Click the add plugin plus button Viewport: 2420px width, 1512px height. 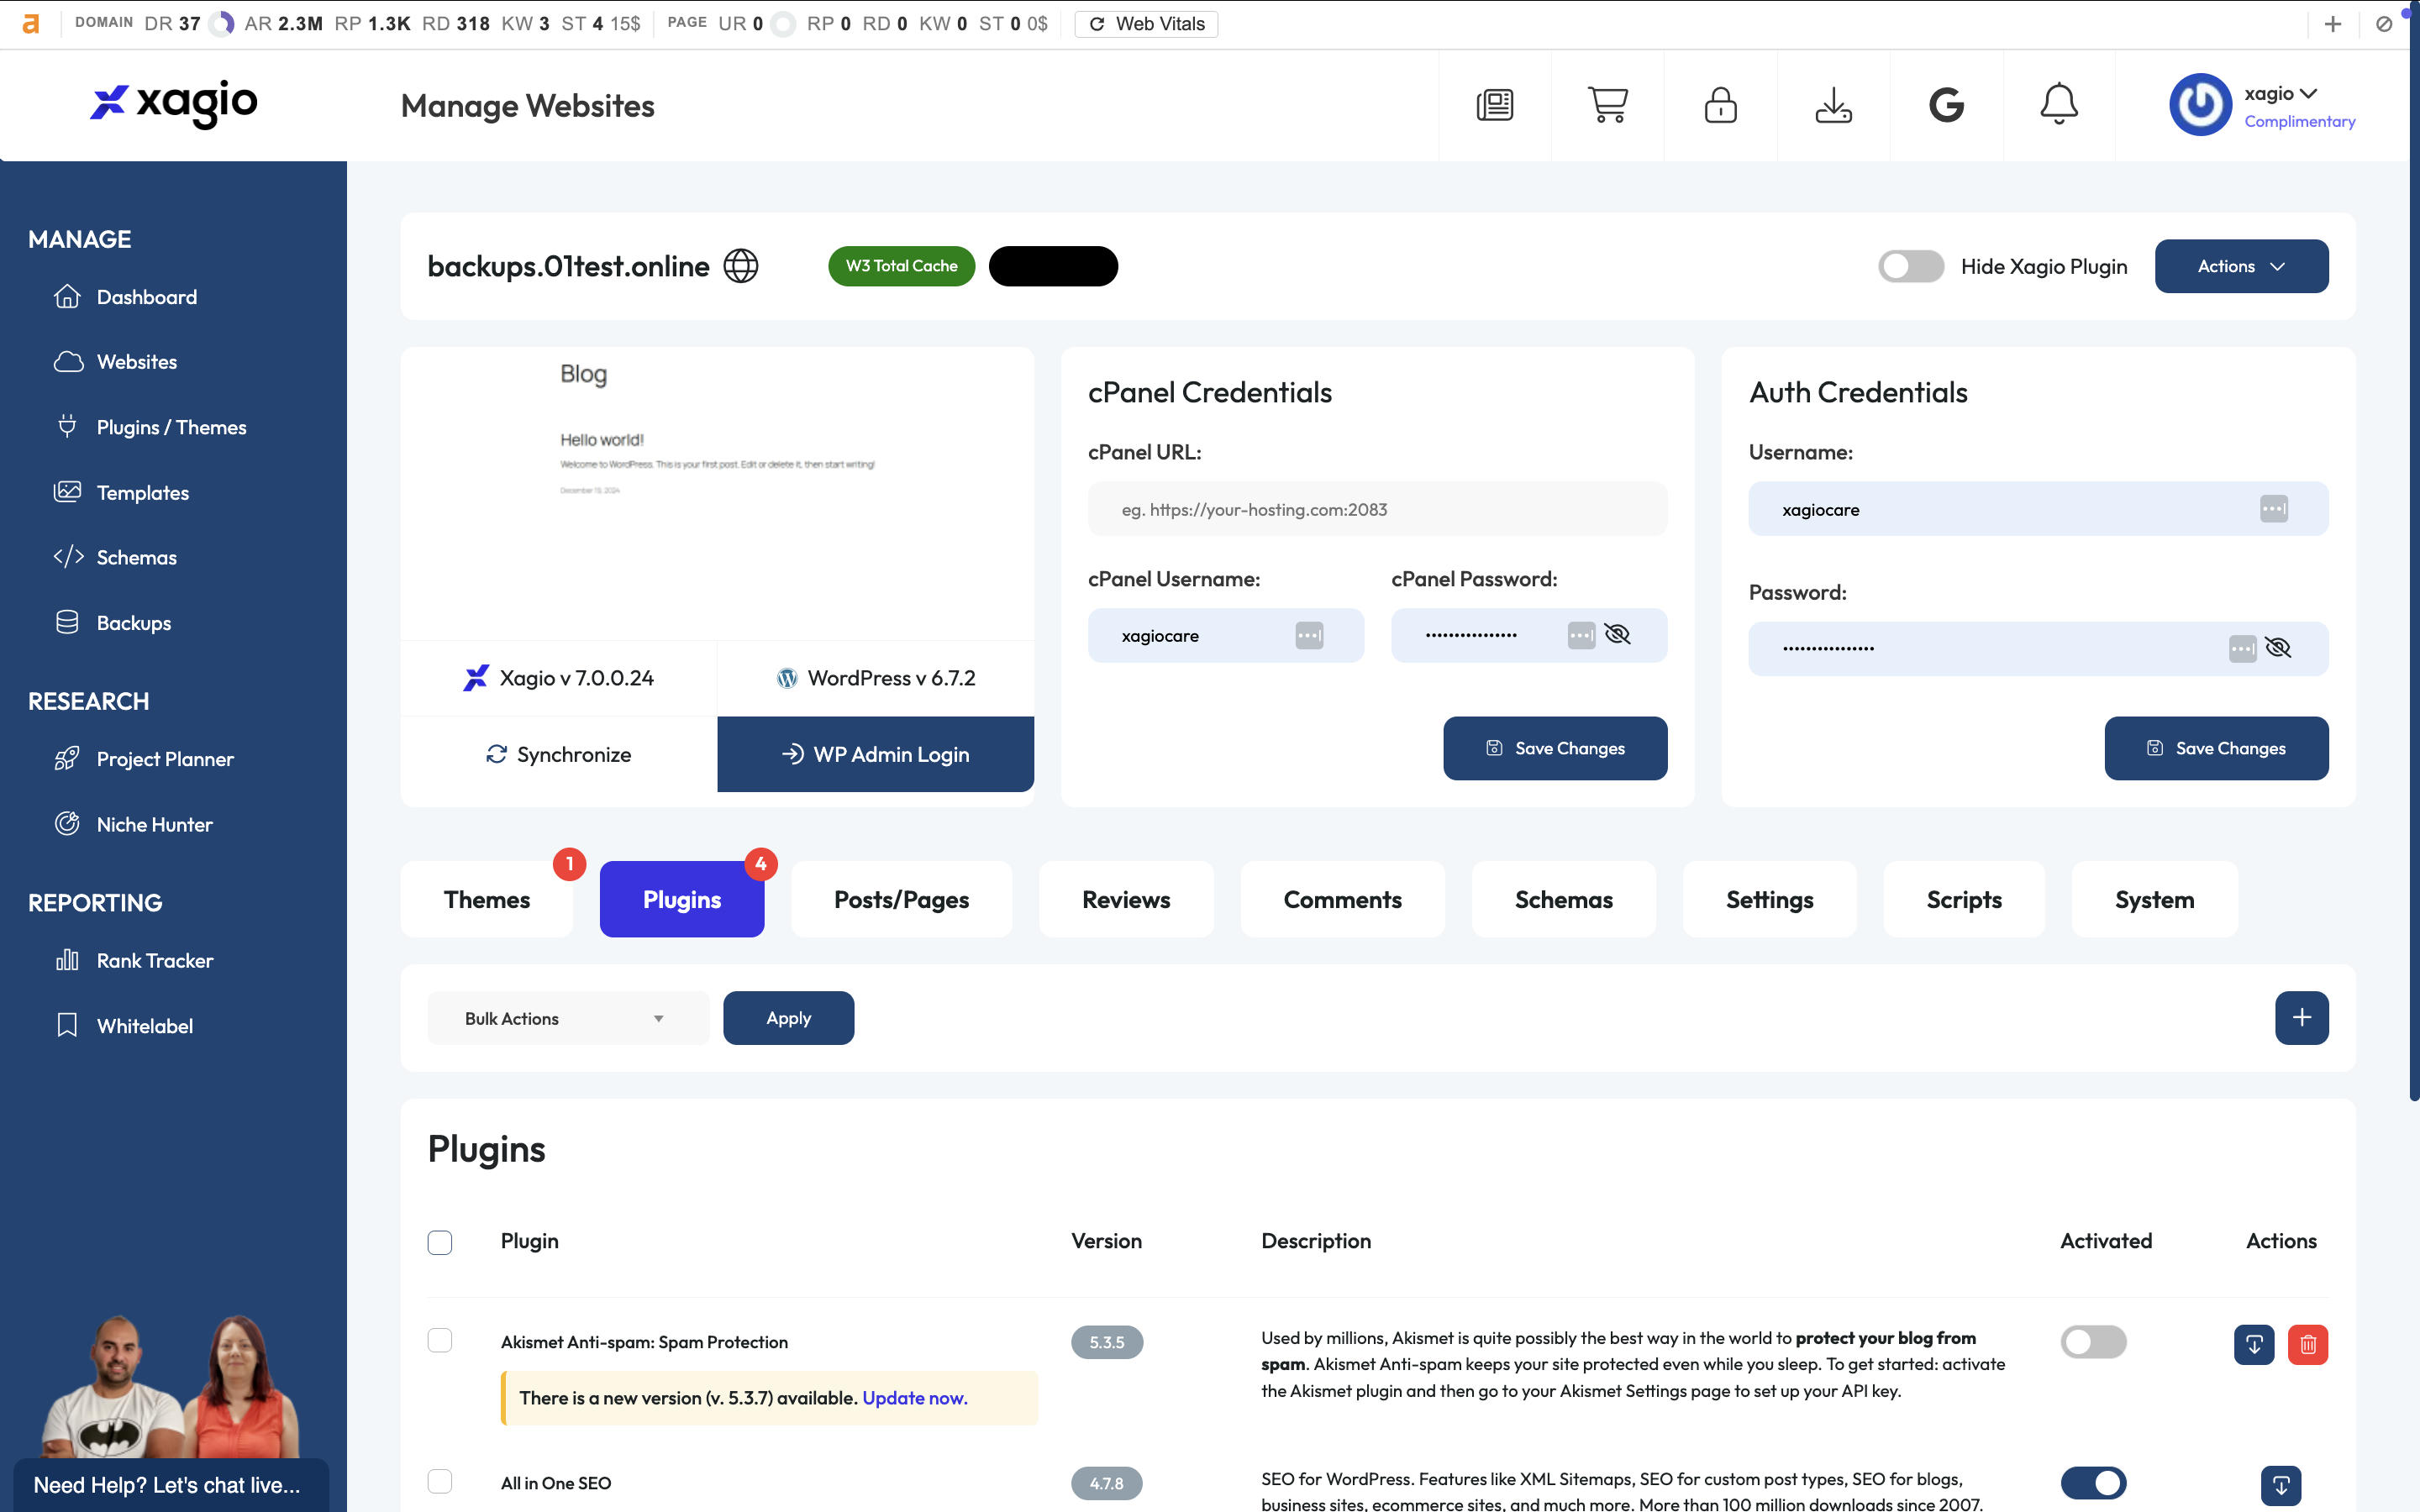[2301, 1018]
